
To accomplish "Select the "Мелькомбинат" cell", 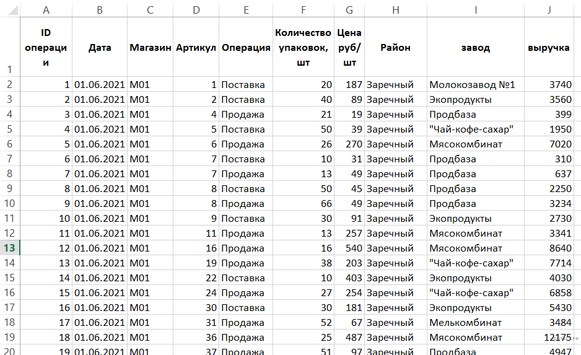I will click(x=465, y=322).
